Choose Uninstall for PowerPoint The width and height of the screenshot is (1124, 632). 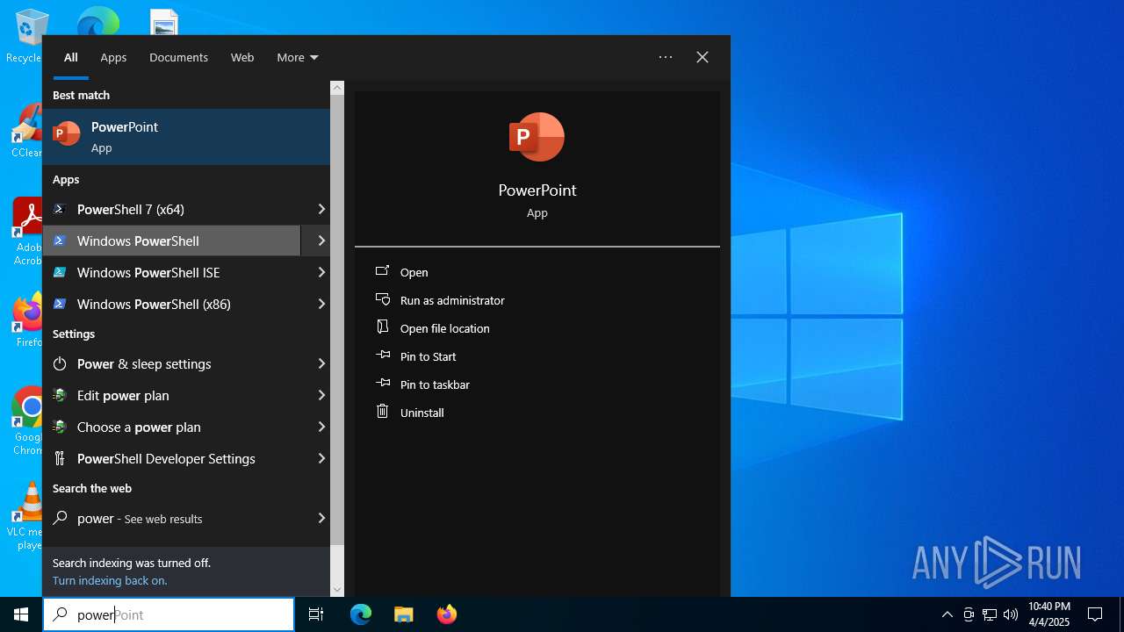[x=422, y=413]
